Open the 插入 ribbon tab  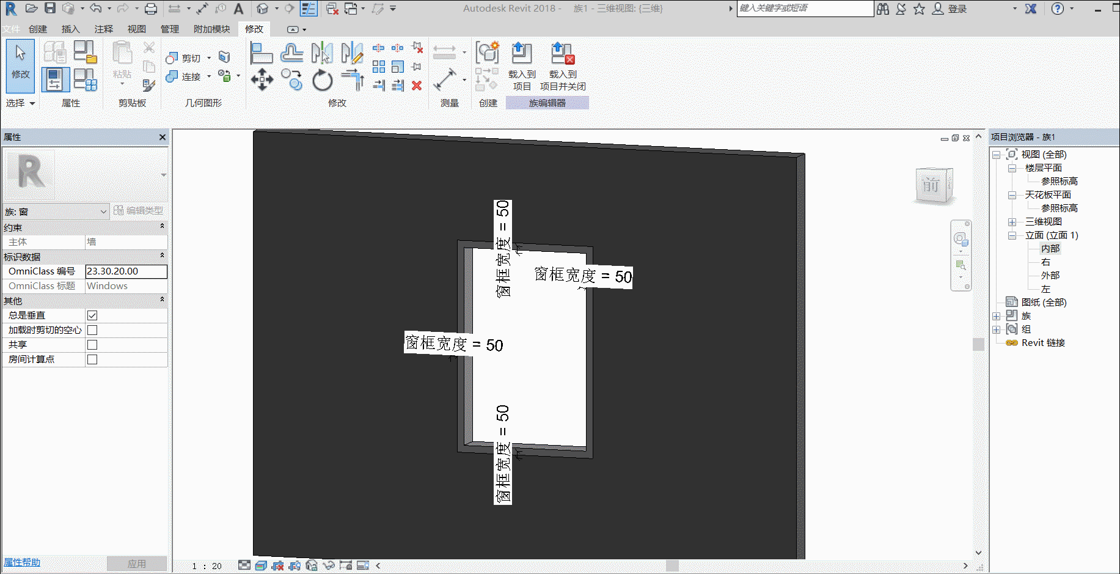(x=71, y=29)
